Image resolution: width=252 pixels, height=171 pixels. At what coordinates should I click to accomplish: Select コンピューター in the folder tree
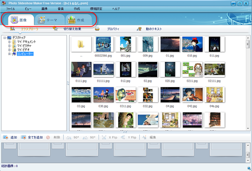point(25,54)
